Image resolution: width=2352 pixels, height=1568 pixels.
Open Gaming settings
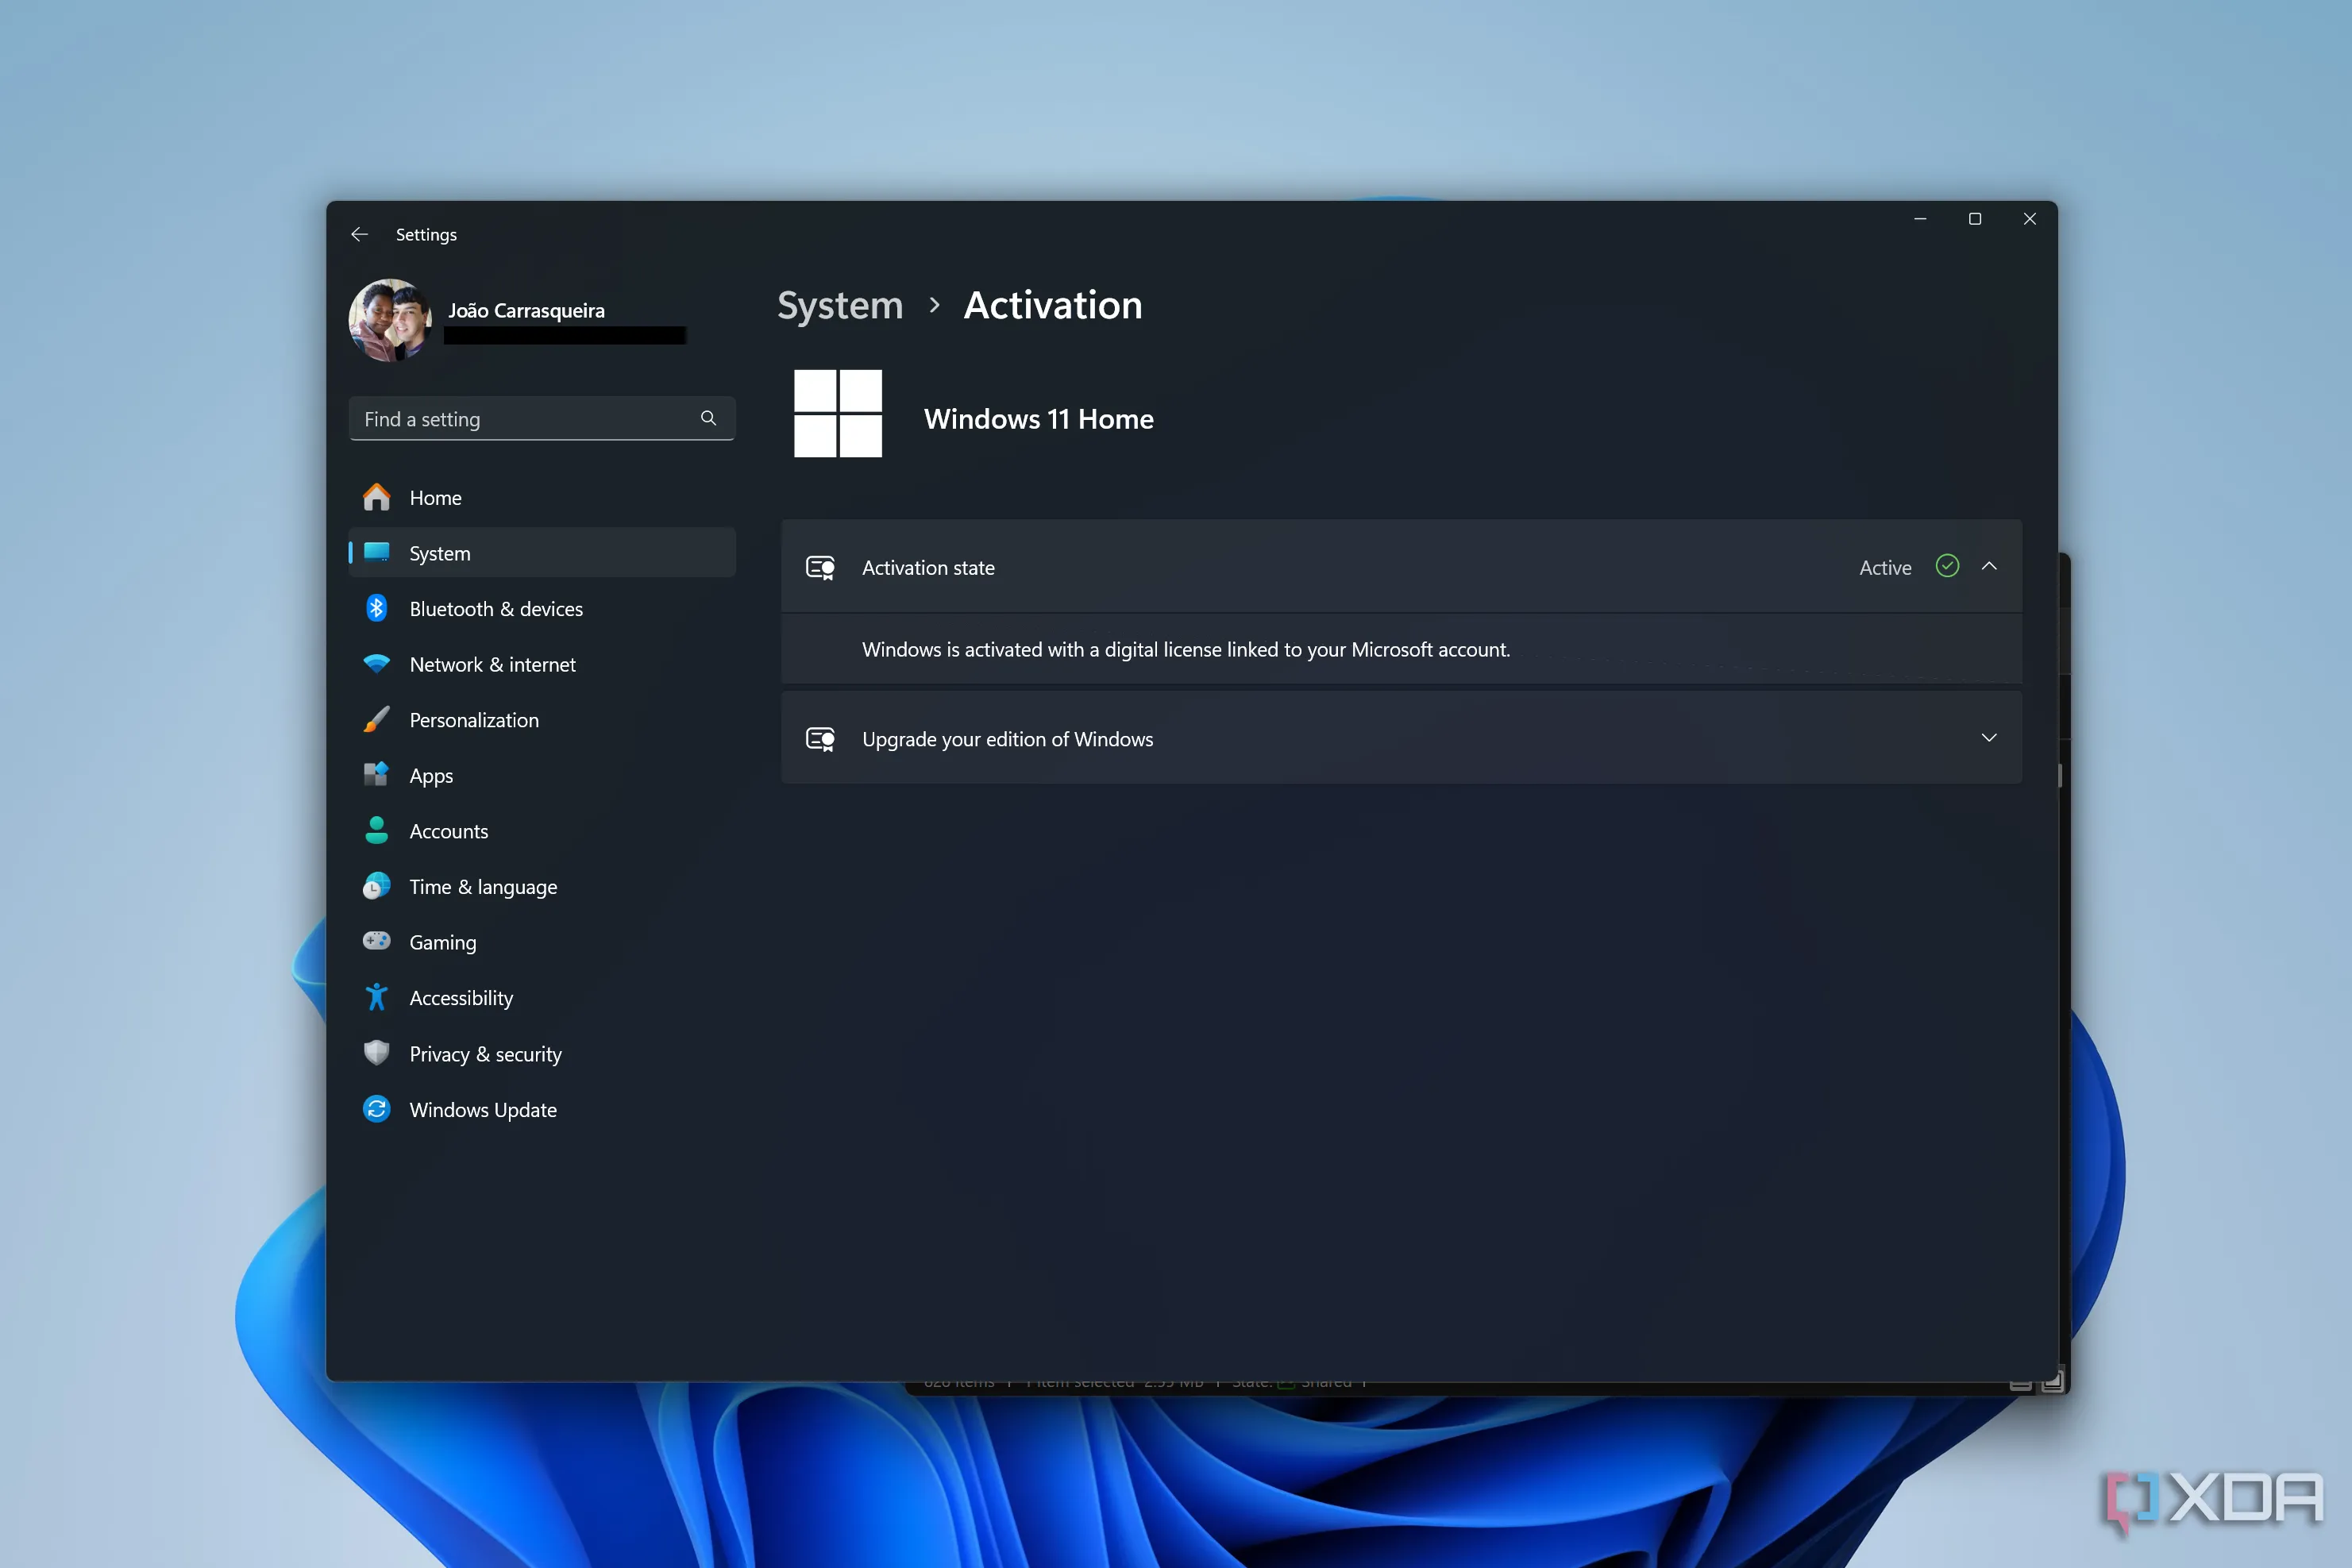[541, 942]
